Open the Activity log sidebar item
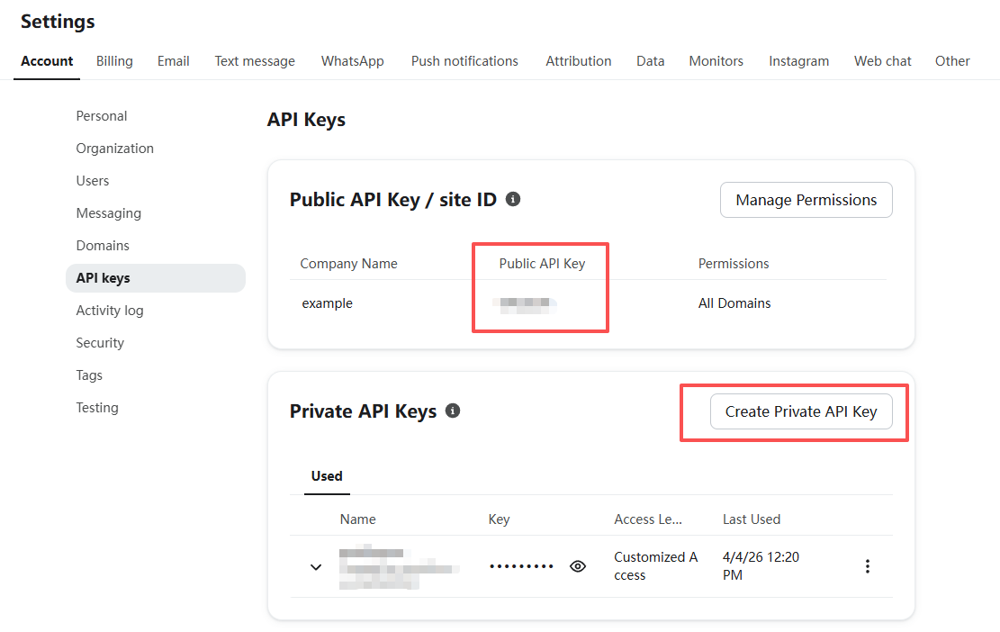Viewport: 1000px width, 632px height. (110, 311)
